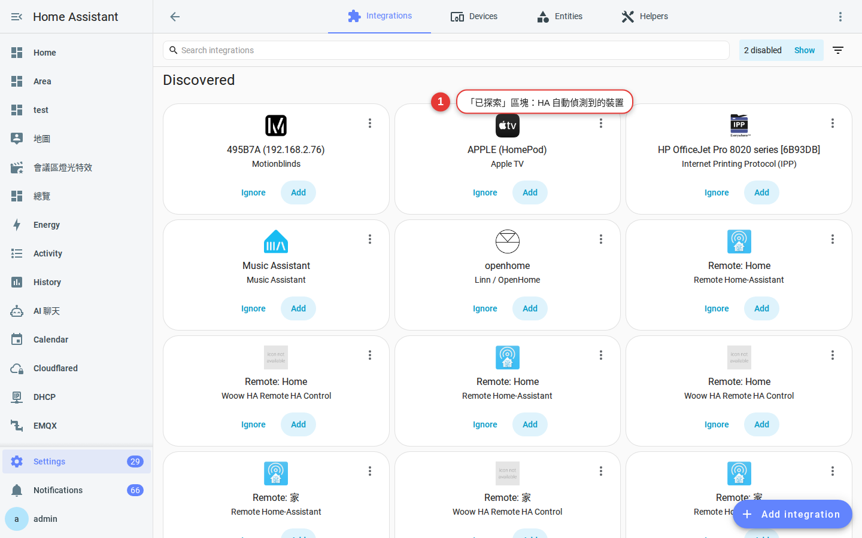Go back with the arrow icon
The image size is (862, 538).
click(175, 17)
